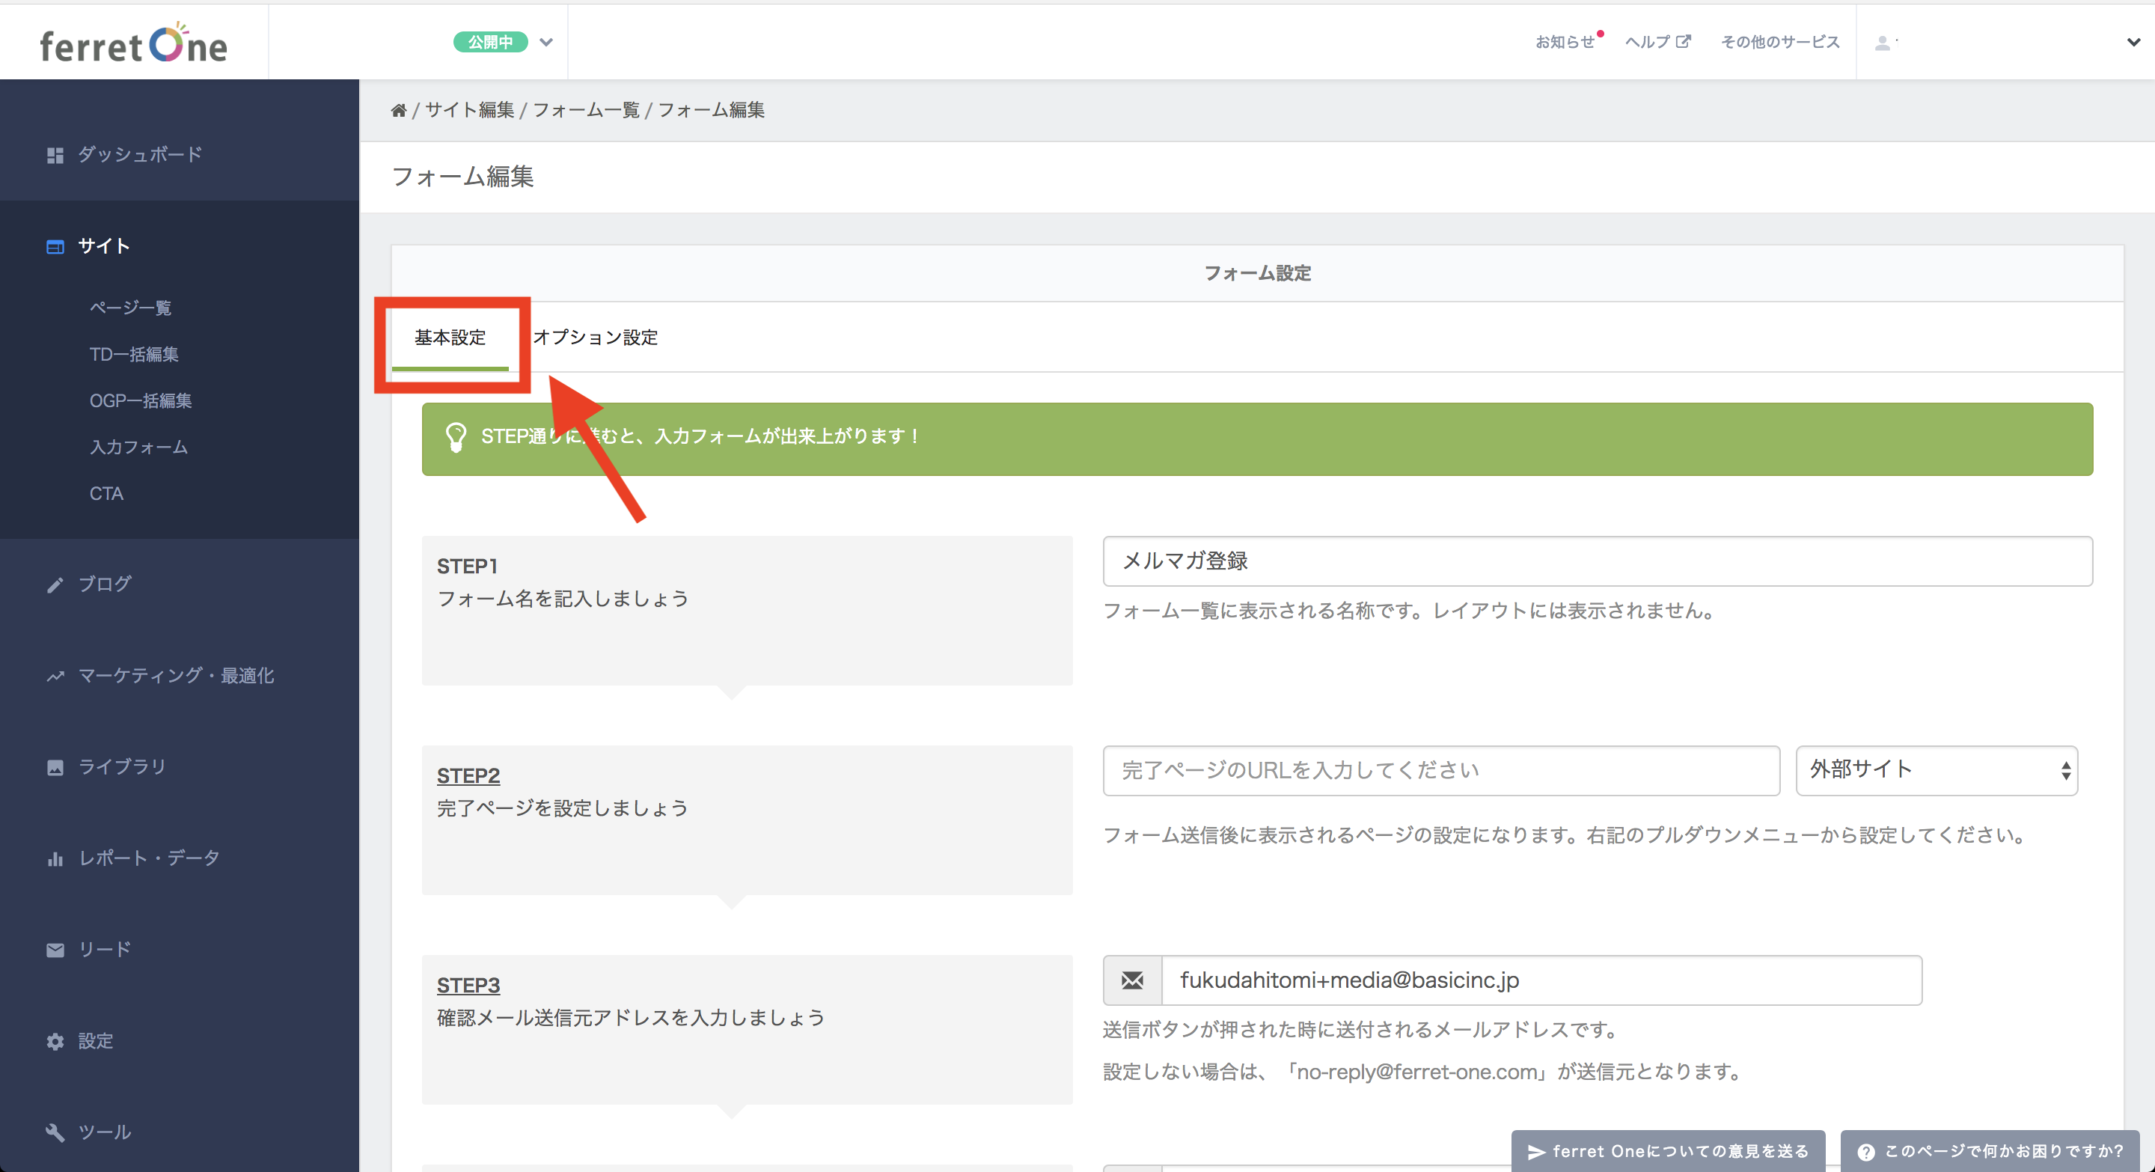Click paper-plane icon on feedback button
Image resolution: width=2155 pixels, height=1172 pixels.
(1536, 1152)
